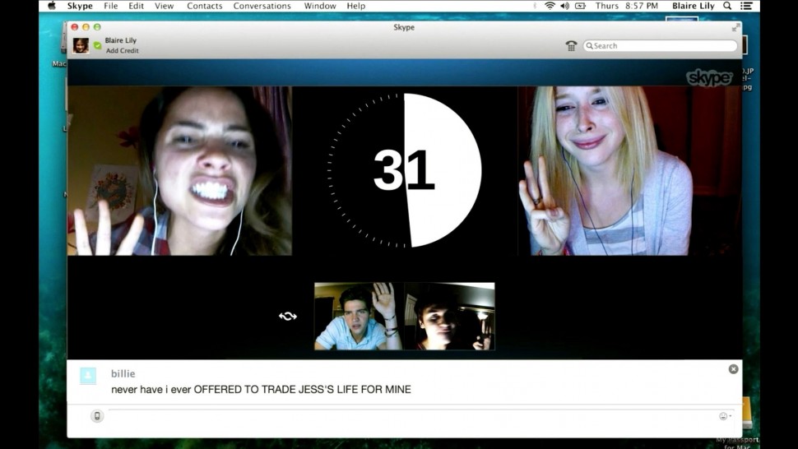Click the Add Credit link
This screenshot has width=798, height=449.
pos(122,51)
